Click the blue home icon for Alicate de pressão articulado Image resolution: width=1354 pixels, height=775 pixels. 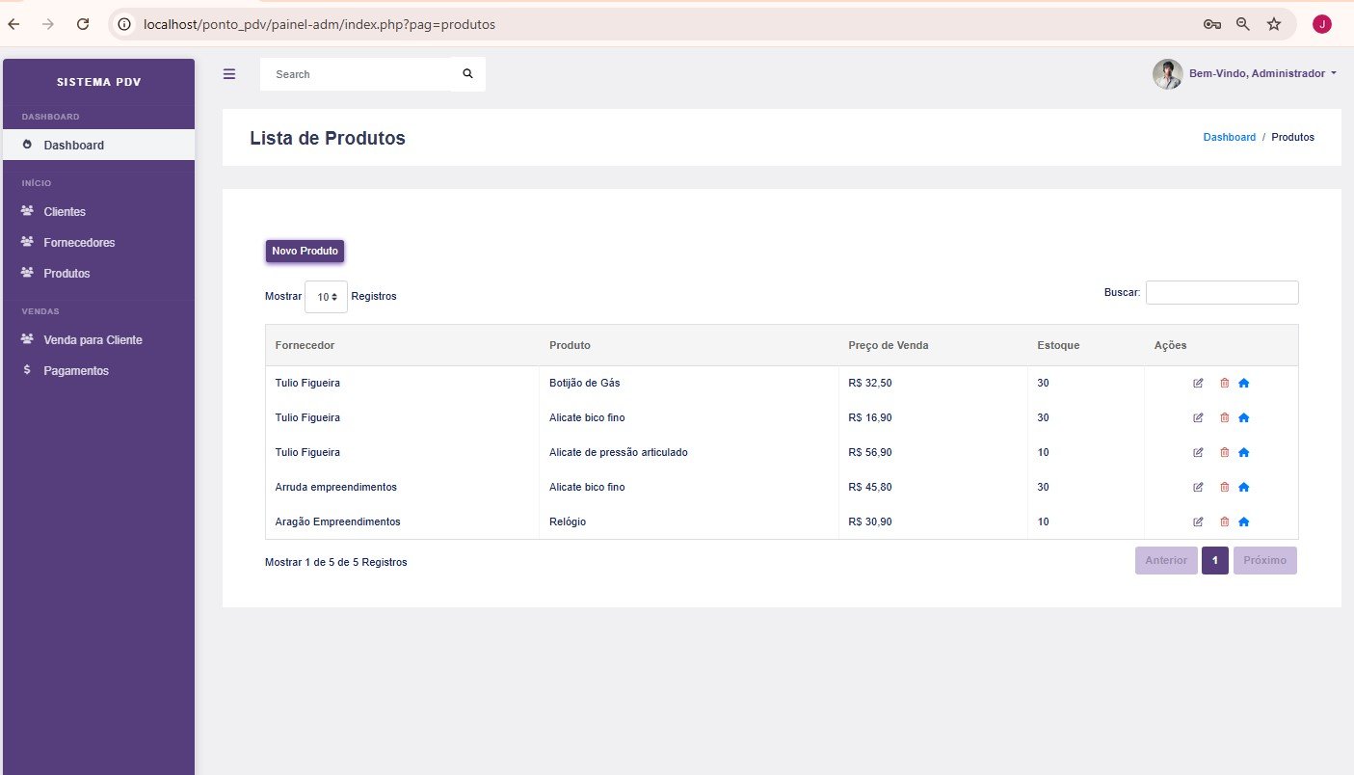coord(1243,452)
